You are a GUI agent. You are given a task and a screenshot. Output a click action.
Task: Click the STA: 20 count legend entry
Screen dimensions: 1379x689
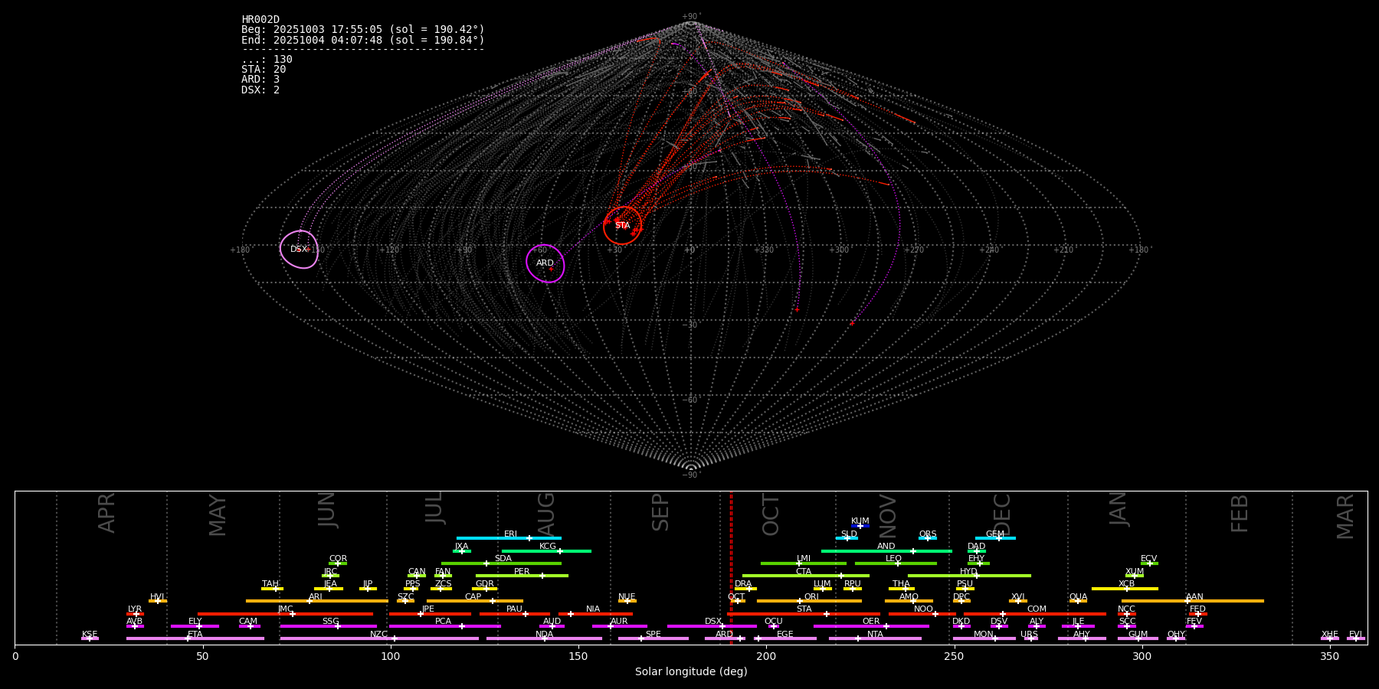(x=264, y=70)
